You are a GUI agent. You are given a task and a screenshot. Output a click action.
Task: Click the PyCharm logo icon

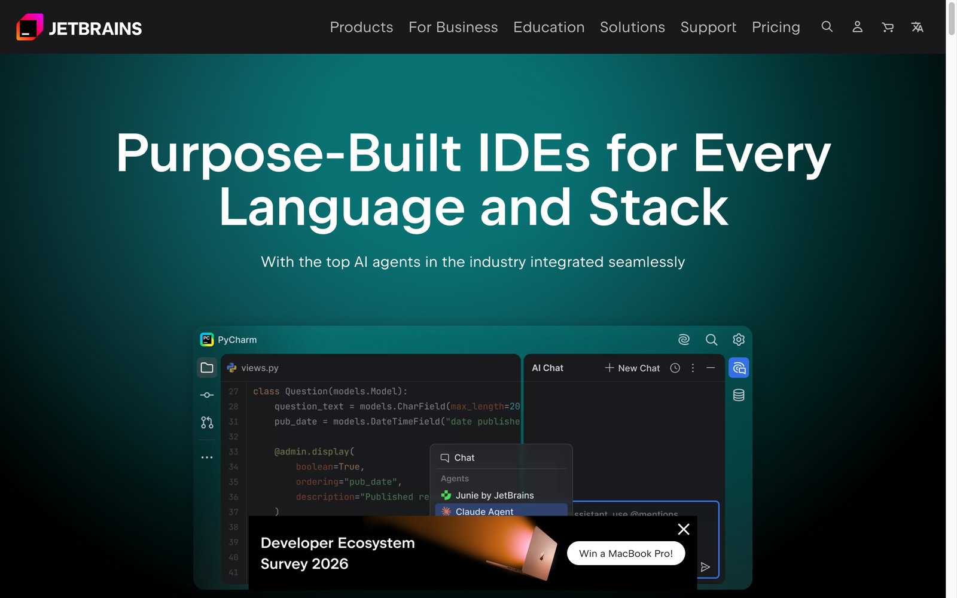[207, 340]
